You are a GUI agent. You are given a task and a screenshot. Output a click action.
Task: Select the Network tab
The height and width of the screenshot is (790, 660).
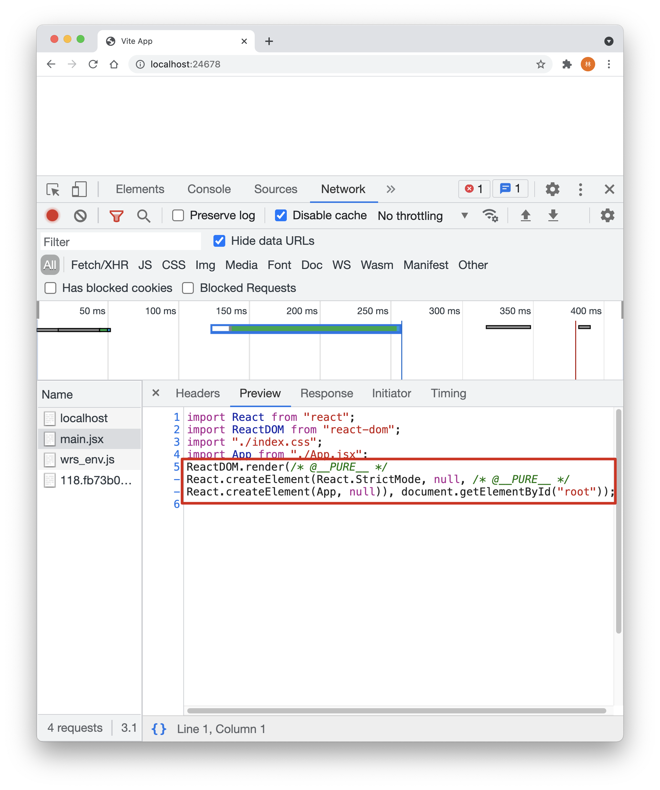pyautogui.click(x=343, y=189)
